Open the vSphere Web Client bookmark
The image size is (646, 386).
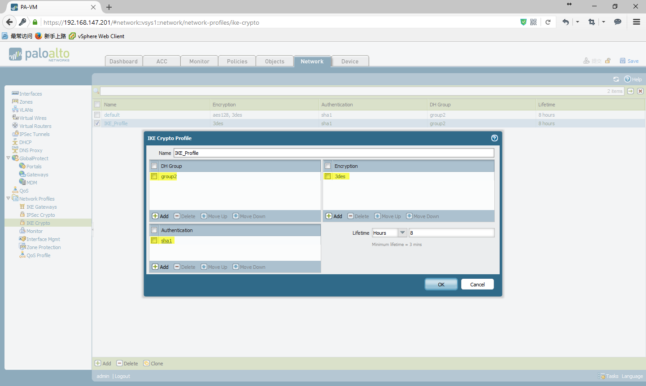coord(97,36)
